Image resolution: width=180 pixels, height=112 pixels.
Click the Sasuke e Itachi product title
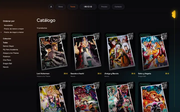(77, 74)
